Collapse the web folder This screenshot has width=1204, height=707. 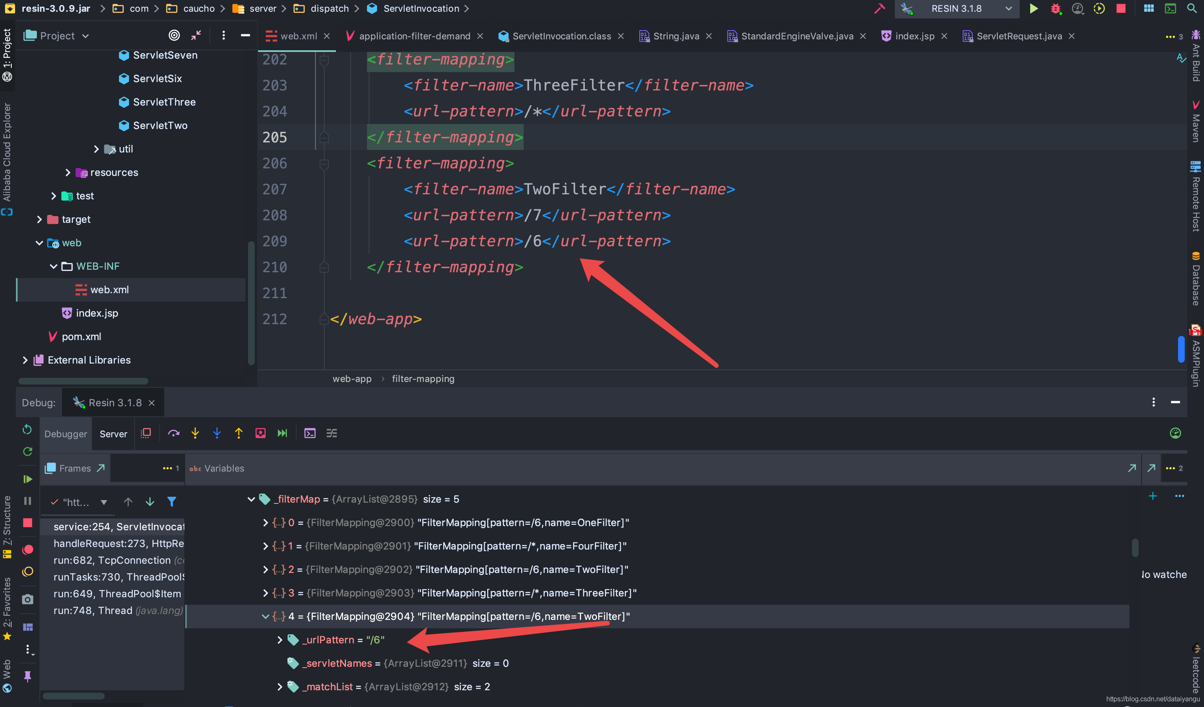(x=39, y=243)
